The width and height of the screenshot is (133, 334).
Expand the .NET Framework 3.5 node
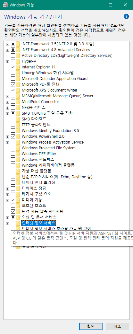click(x=8, y=44)
